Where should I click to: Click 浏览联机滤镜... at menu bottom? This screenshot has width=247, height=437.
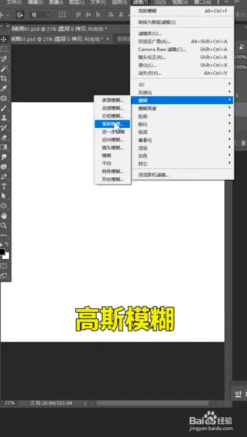point(182,175)
